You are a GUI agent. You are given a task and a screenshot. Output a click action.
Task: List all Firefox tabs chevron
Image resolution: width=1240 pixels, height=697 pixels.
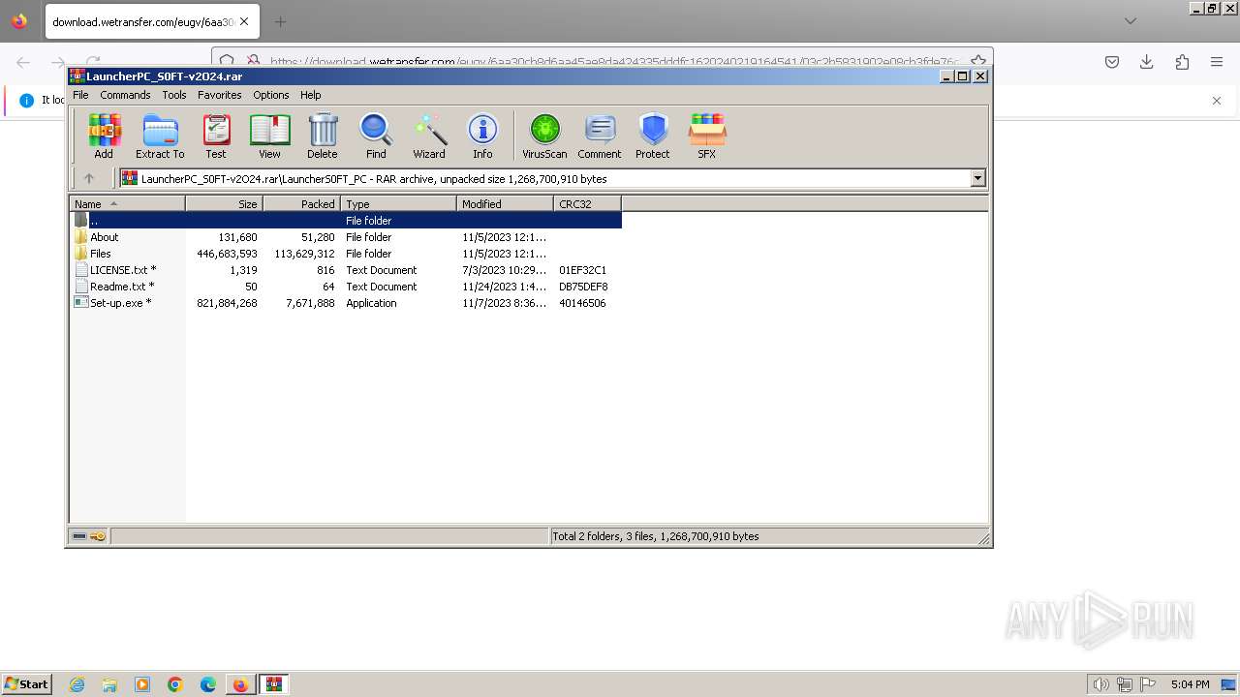(1131, 20)
